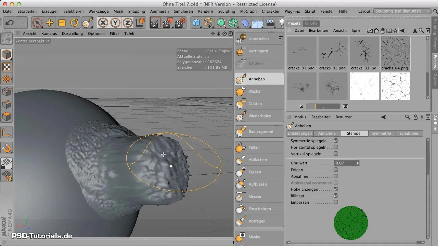Select the Einschnüren pinch brush
The image size is (438, 246).
(x=259, y=209)
